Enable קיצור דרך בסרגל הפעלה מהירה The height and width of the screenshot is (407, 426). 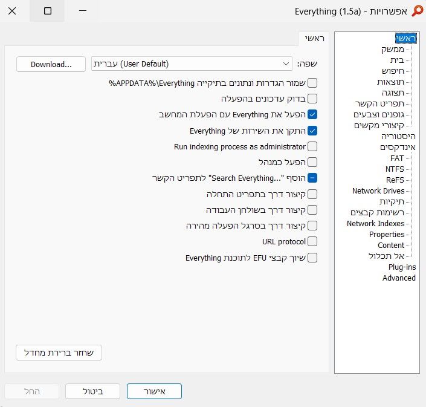coord(312,226)
